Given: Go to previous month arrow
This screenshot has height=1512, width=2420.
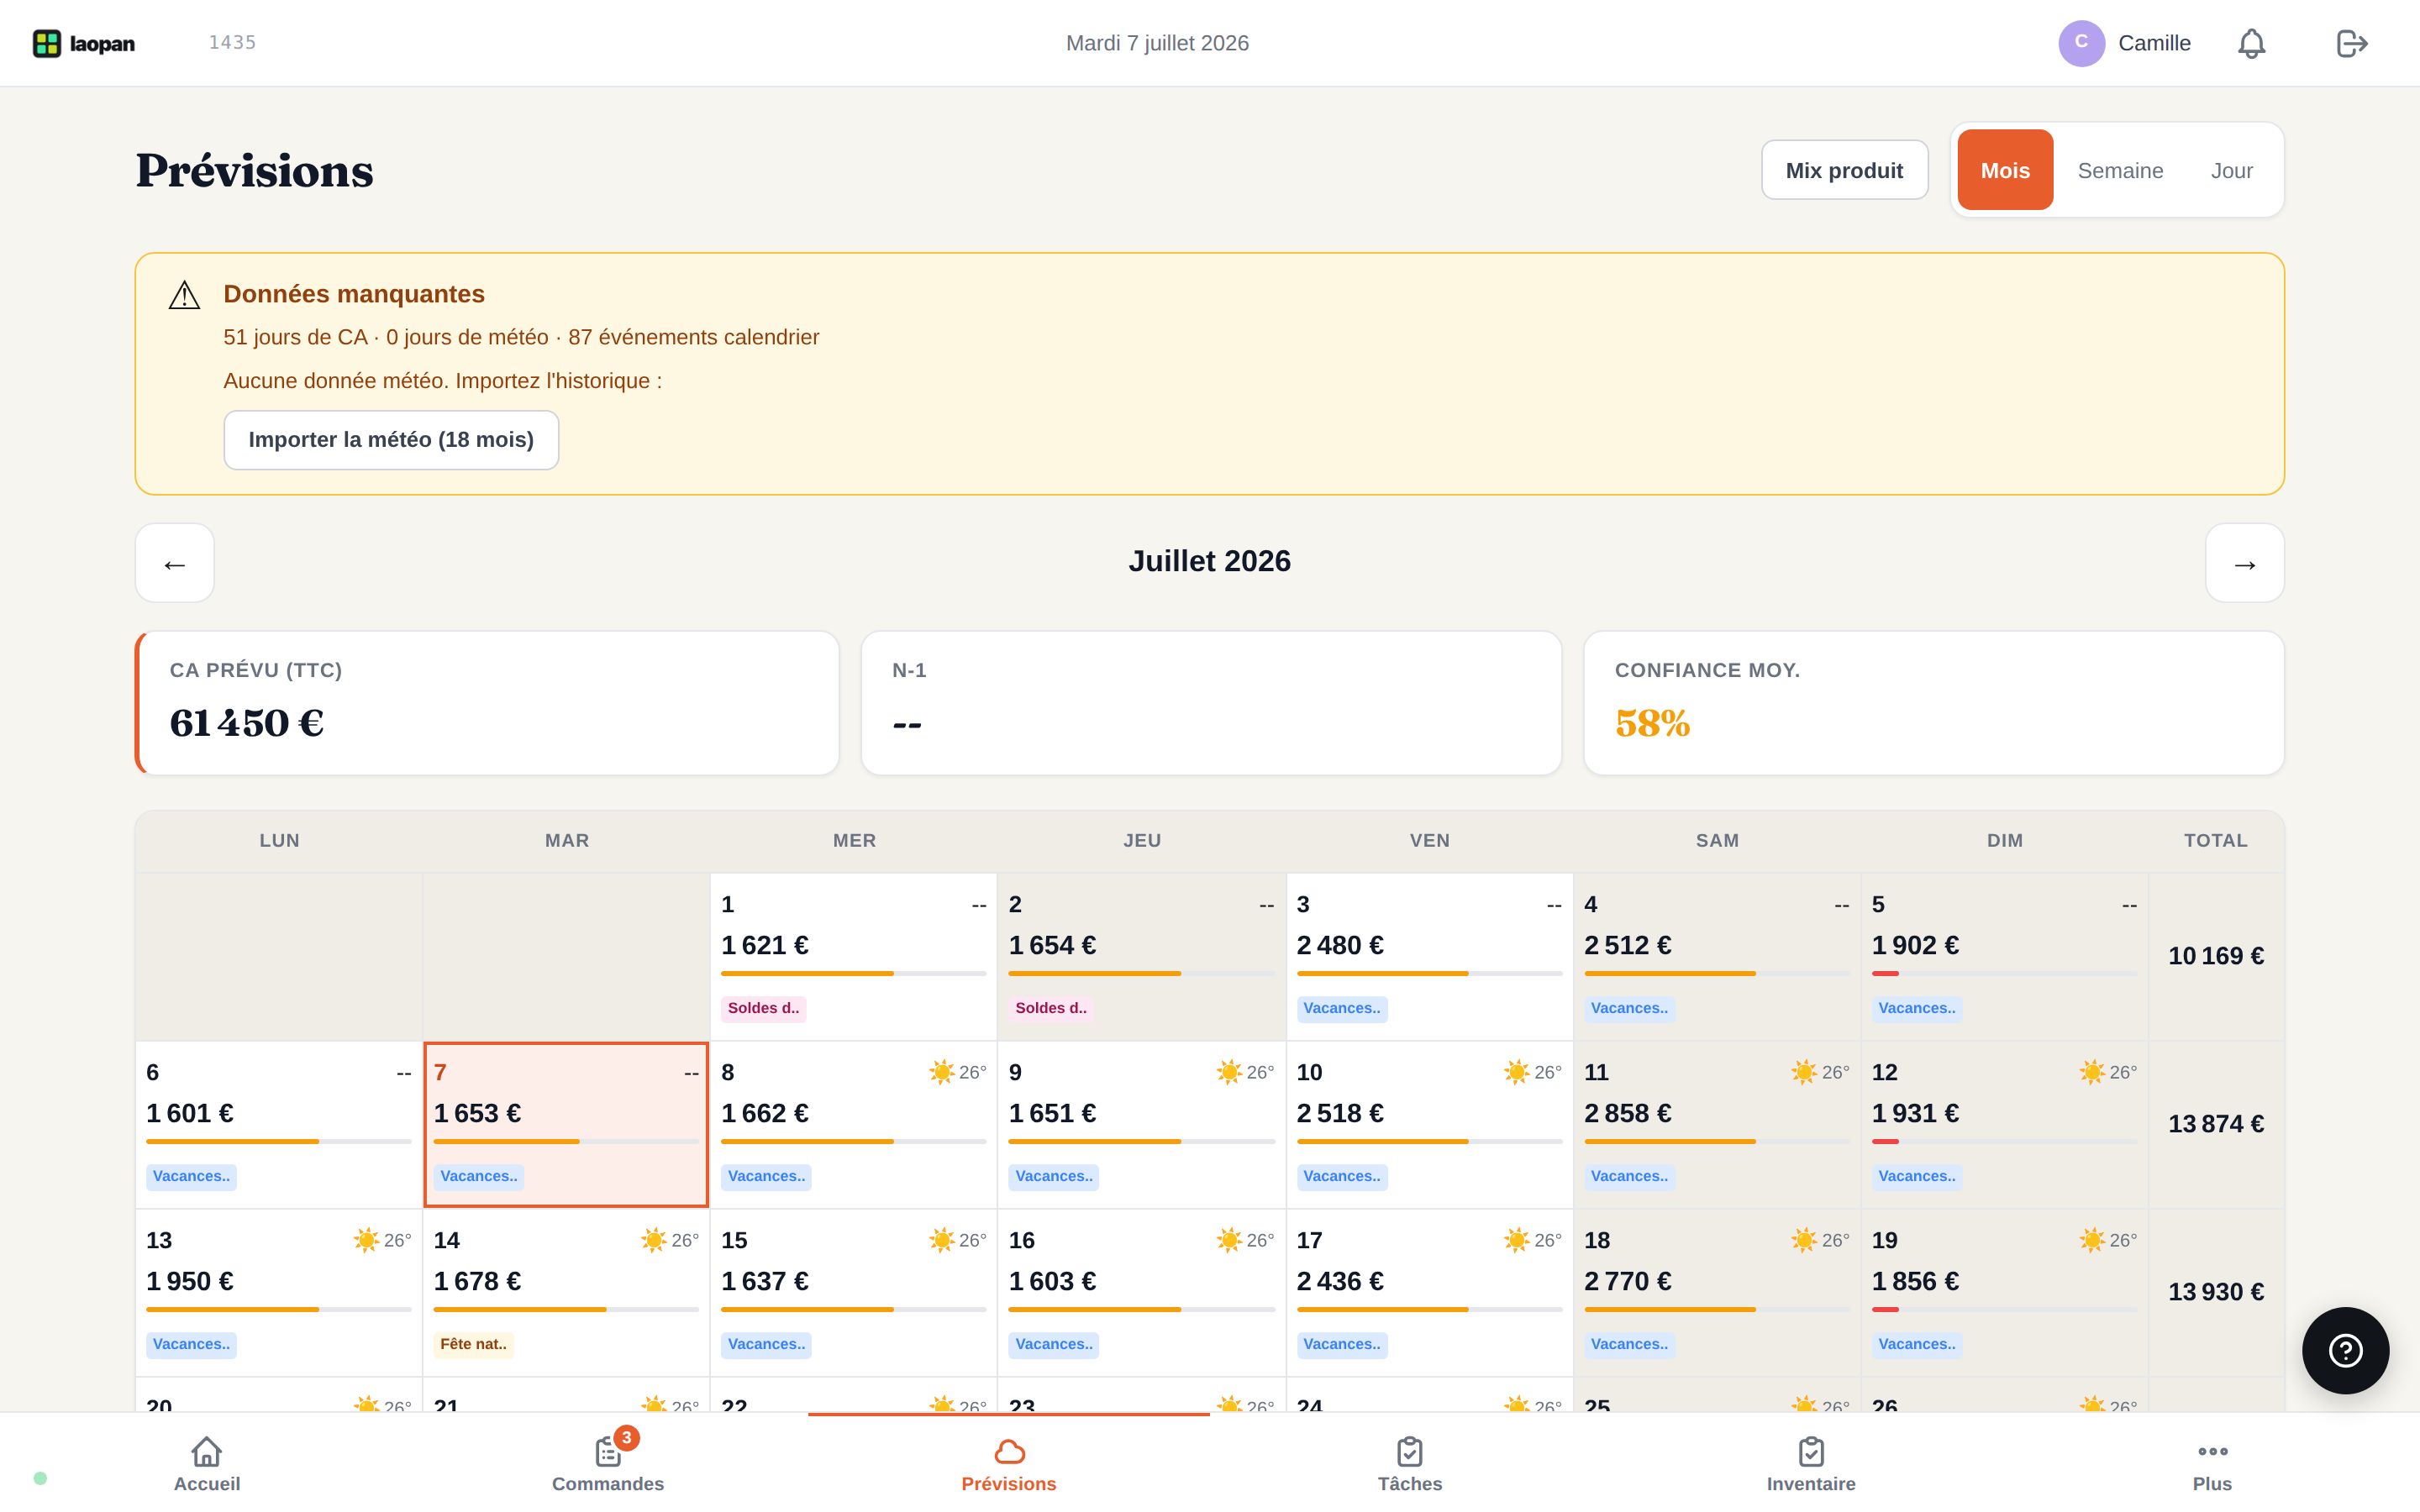Looking at the screenshot, I should [175, 563].
